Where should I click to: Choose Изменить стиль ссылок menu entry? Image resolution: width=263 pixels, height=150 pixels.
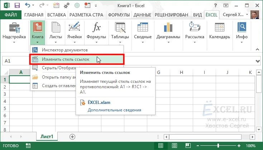[x=77, y=59]
